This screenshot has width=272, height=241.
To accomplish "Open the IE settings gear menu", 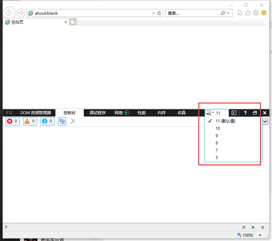I will pyautogui.click(x=256, y=13).
